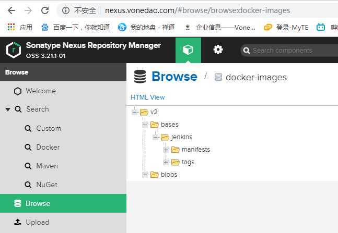Expand the blobs folder node
Screen dimensions: 338x233
[x=145, y=175]
